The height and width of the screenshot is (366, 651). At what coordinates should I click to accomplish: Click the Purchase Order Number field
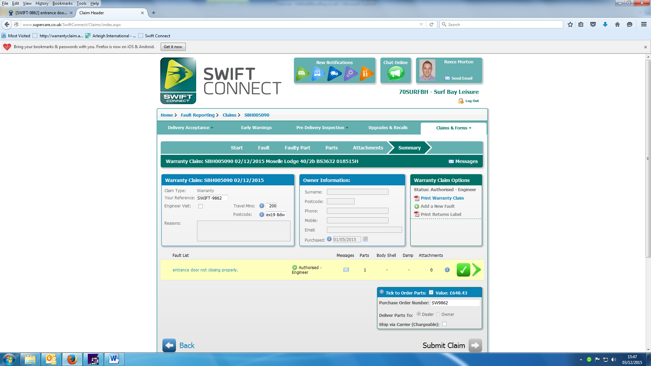click(455, 303)
